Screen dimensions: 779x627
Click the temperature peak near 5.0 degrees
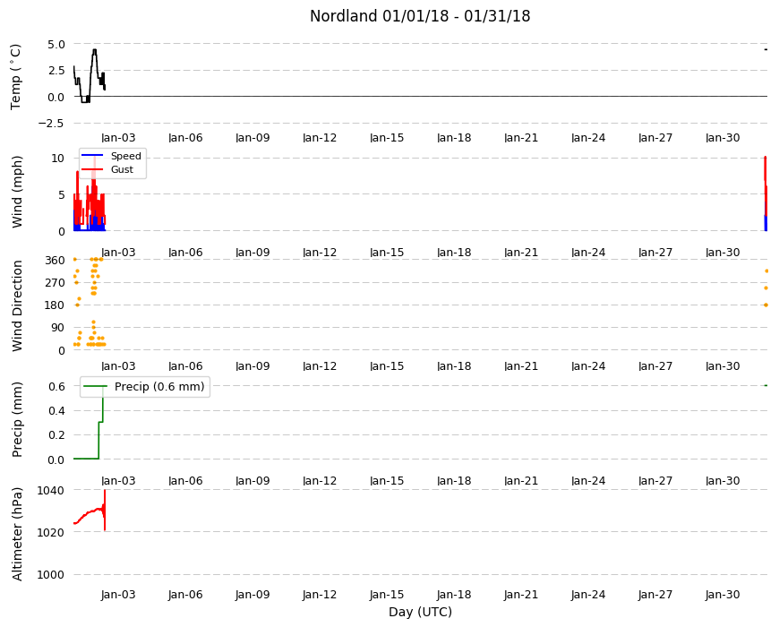click(94, 51)
